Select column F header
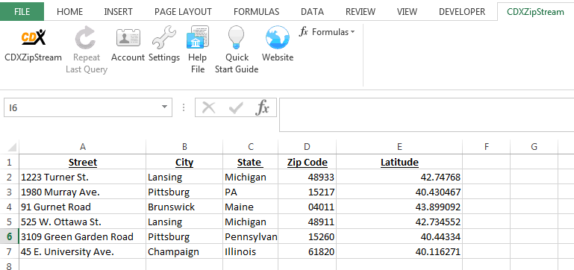The height and width of the screenshot is (270, 574). pos(487,147)
